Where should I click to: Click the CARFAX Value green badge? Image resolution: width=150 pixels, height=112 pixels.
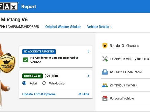pos(33,76)
